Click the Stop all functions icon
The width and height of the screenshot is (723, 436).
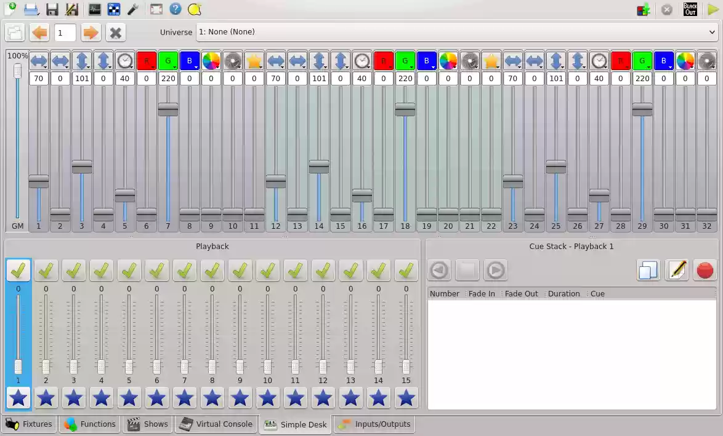pyautogui.click(x=667, y=9)
